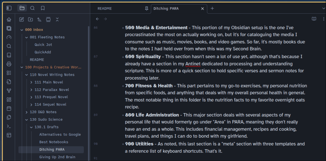Open a new tab with the plus button
This screenshot has height=161, width=326.
(212, 9)
